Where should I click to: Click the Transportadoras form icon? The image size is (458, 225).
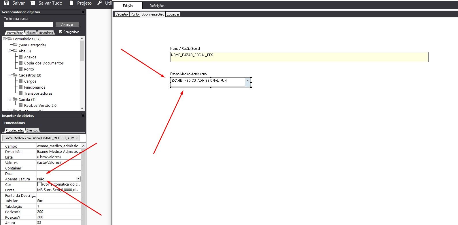click(x=21, y=93)
